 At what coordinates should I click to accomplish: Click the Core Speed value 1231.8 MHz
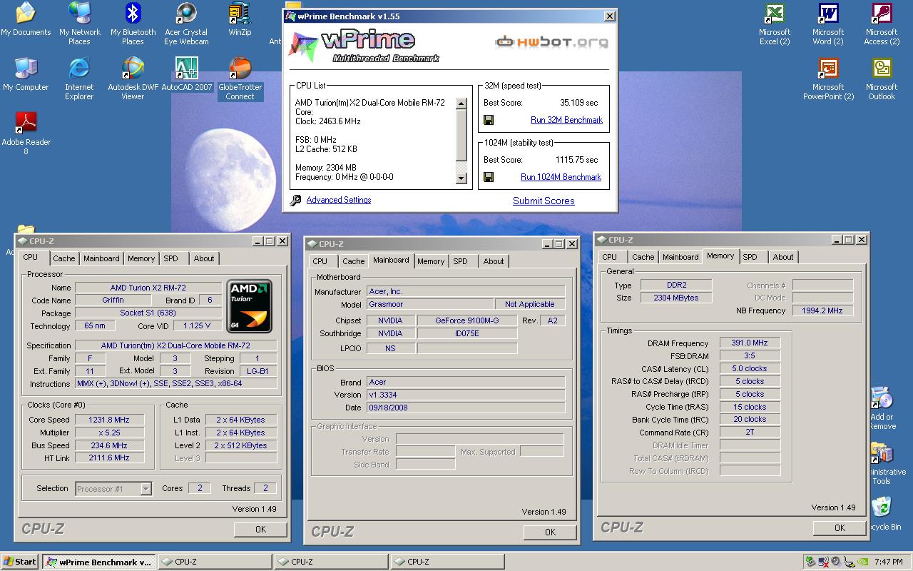click(x=109, y=420)
